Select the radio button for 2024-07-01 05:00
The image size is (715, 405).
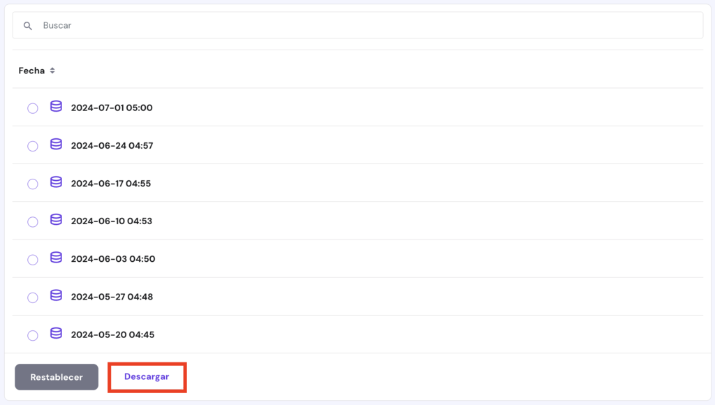[32, 108]
